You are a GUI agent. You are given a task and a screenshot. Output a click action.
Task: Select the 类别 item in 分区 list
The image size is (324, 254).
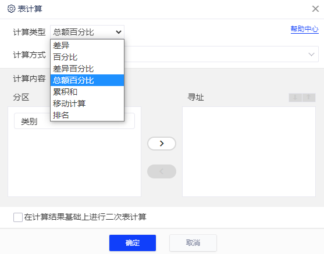(x=74, y=121)
